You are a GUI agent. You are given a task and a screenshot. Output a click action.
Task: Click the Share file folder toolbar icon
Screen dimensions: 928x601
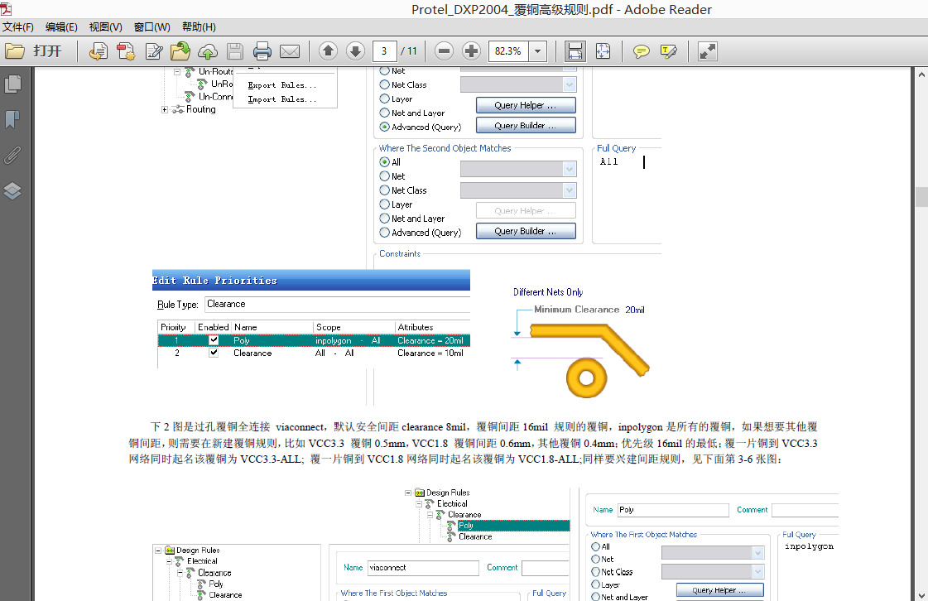pyautogui.click(x=180, y=51)
